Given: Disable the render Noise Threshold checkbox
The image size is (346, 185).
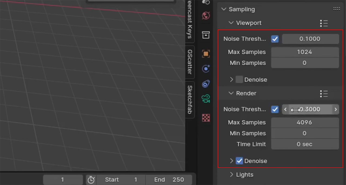Looking at the screenshot, I should tap(275, 109).
